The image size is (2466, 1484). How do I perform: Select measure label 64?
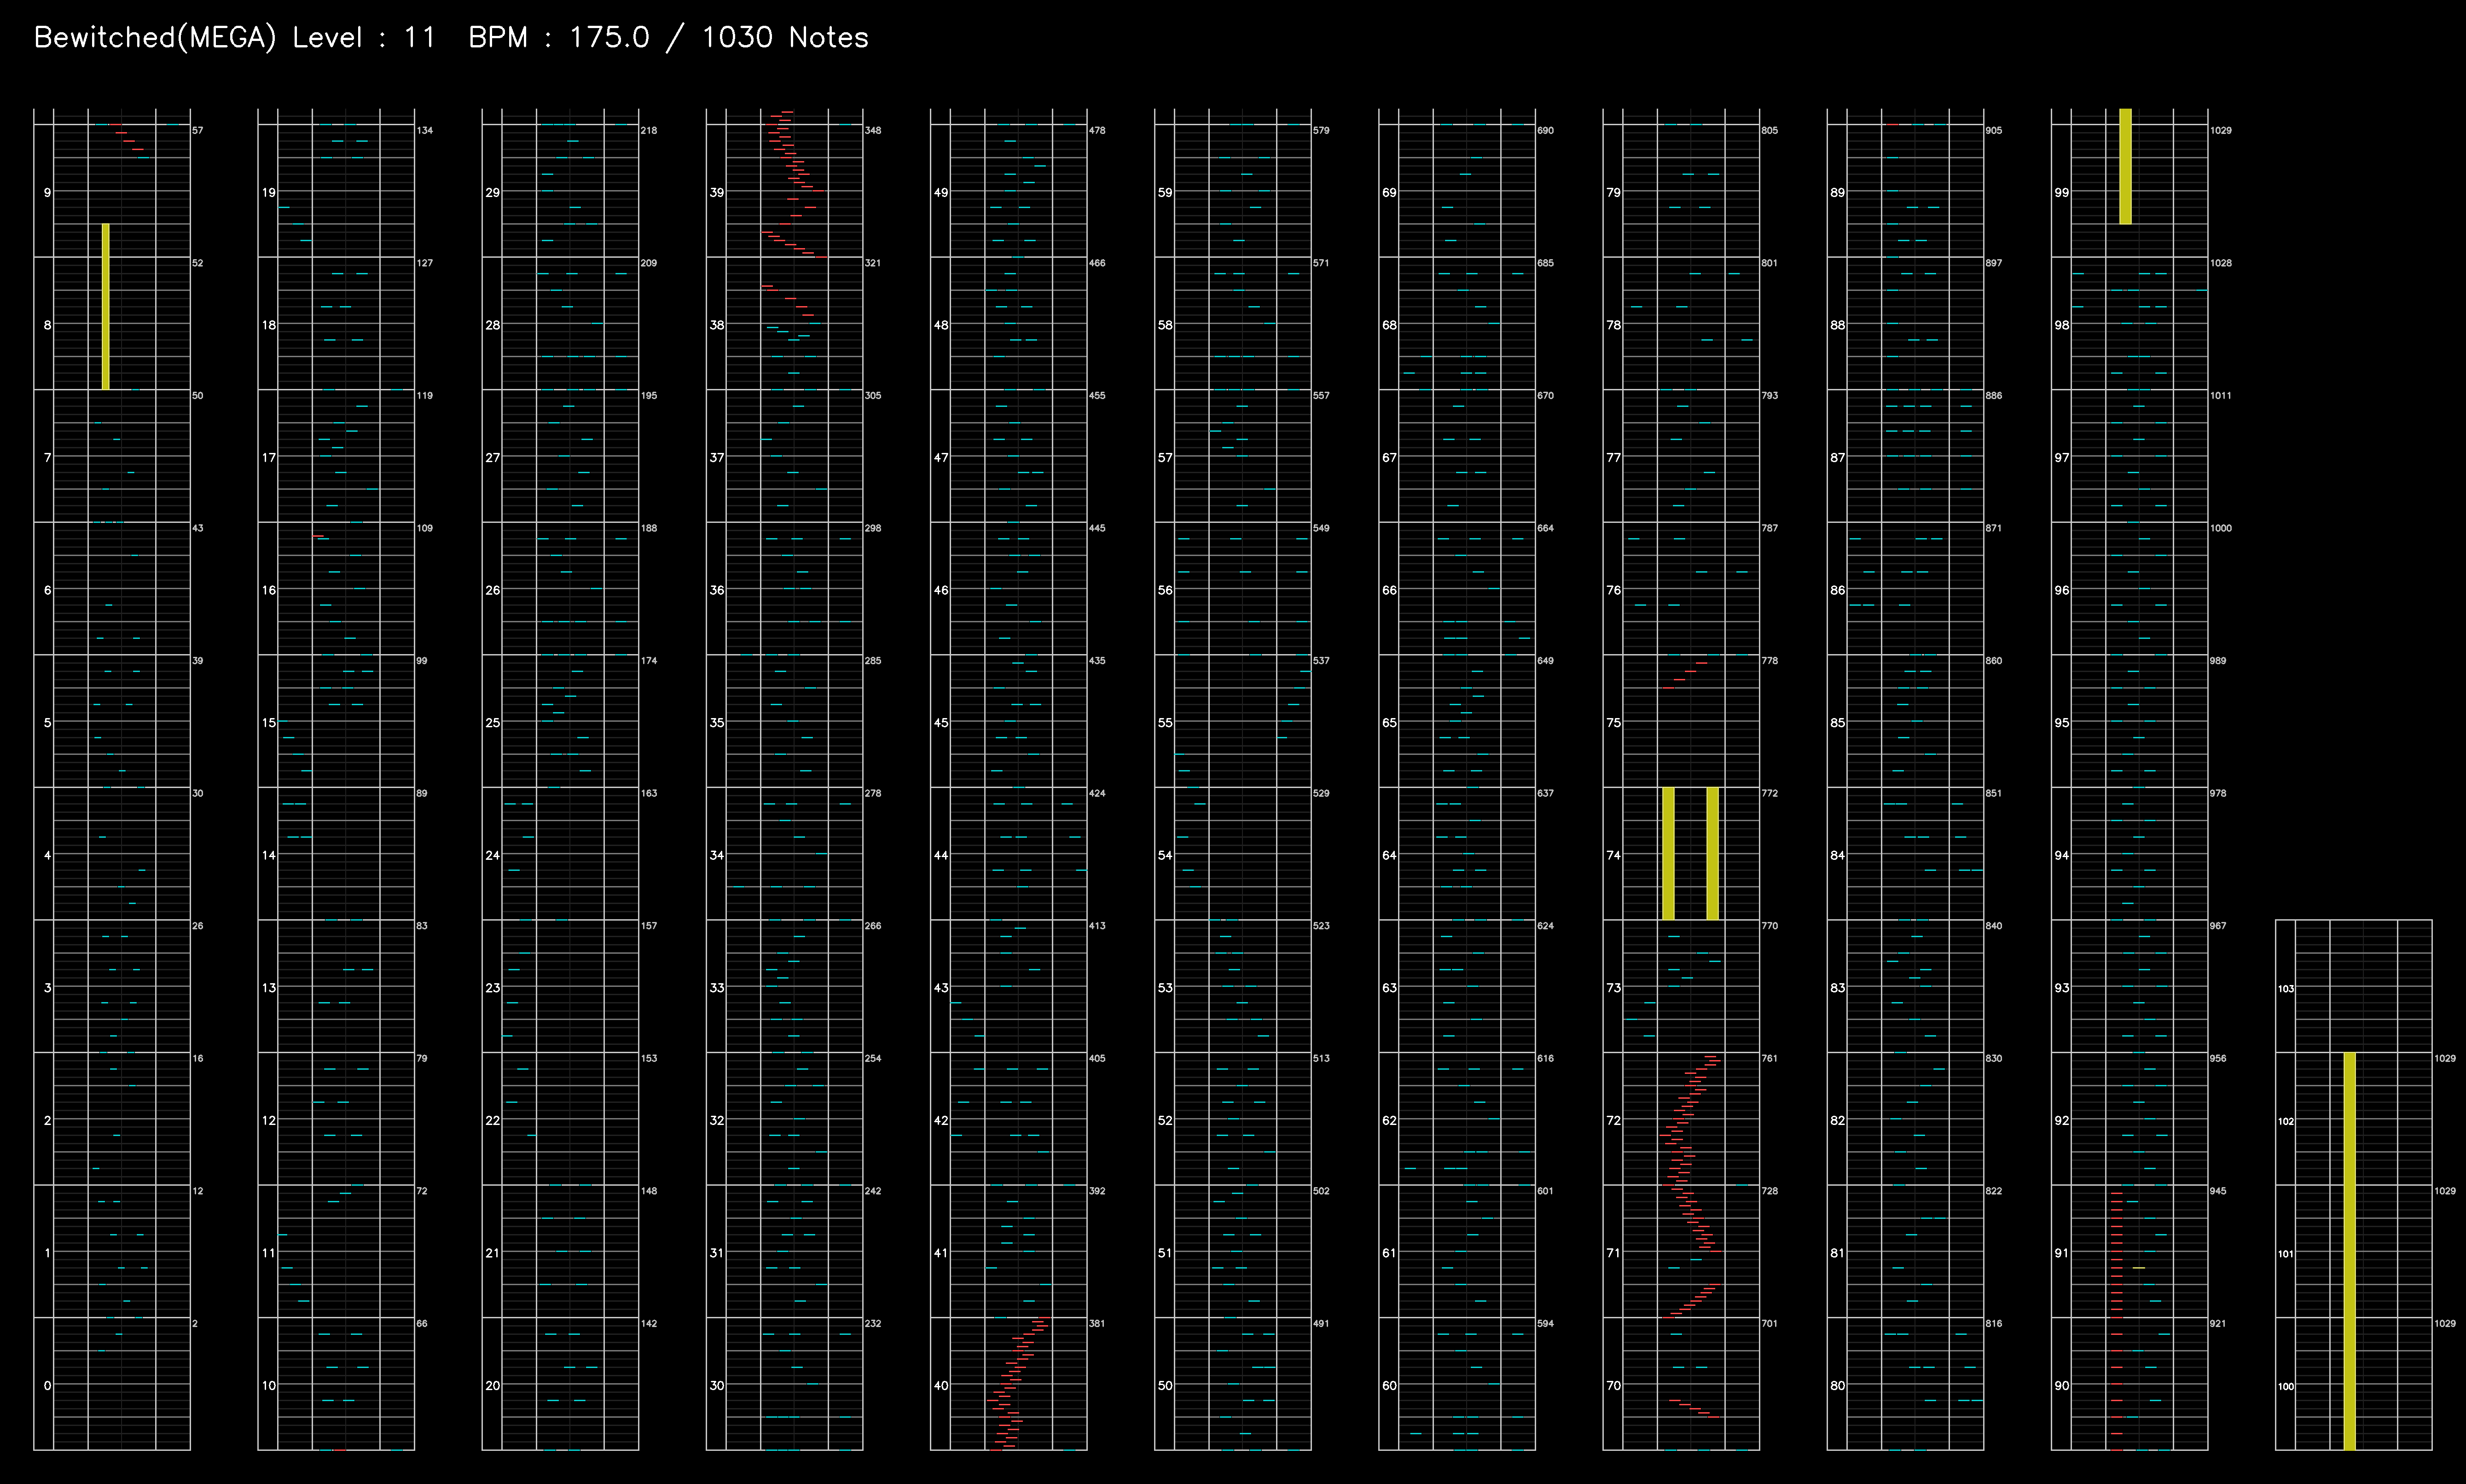(1389, 855)
